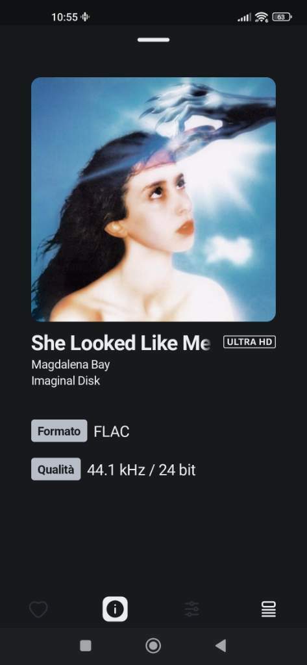Tap the Android back triangle button
307x665 pixels.
tap(221, 646)
